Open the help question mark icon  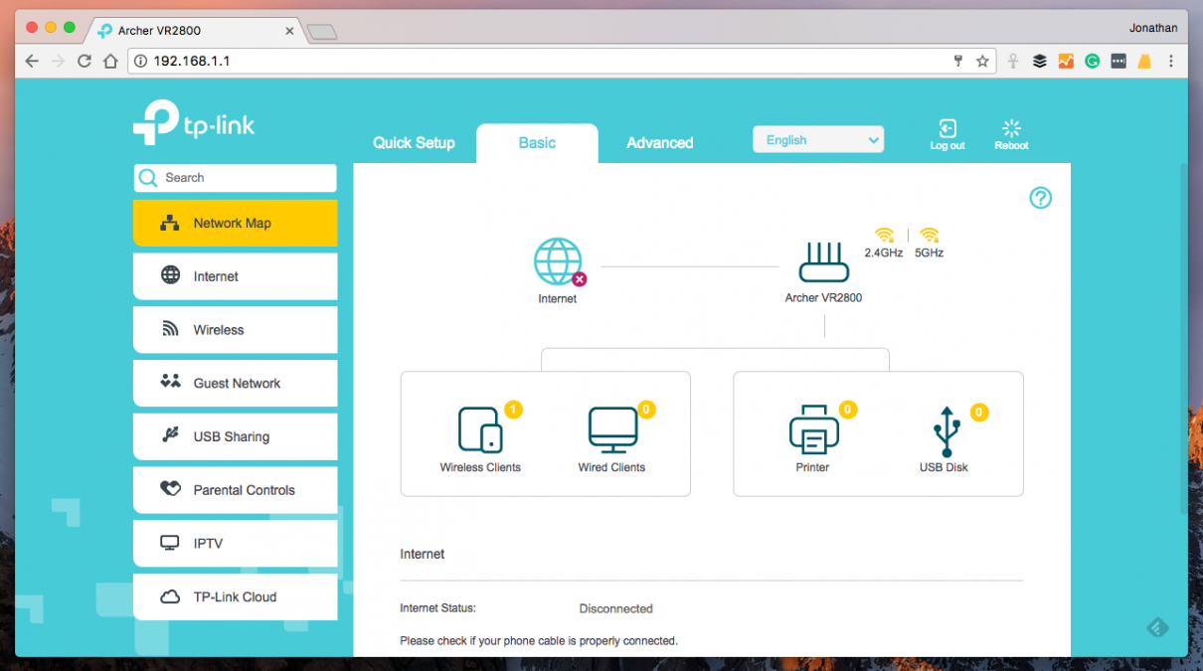(x=1040, y=198)
